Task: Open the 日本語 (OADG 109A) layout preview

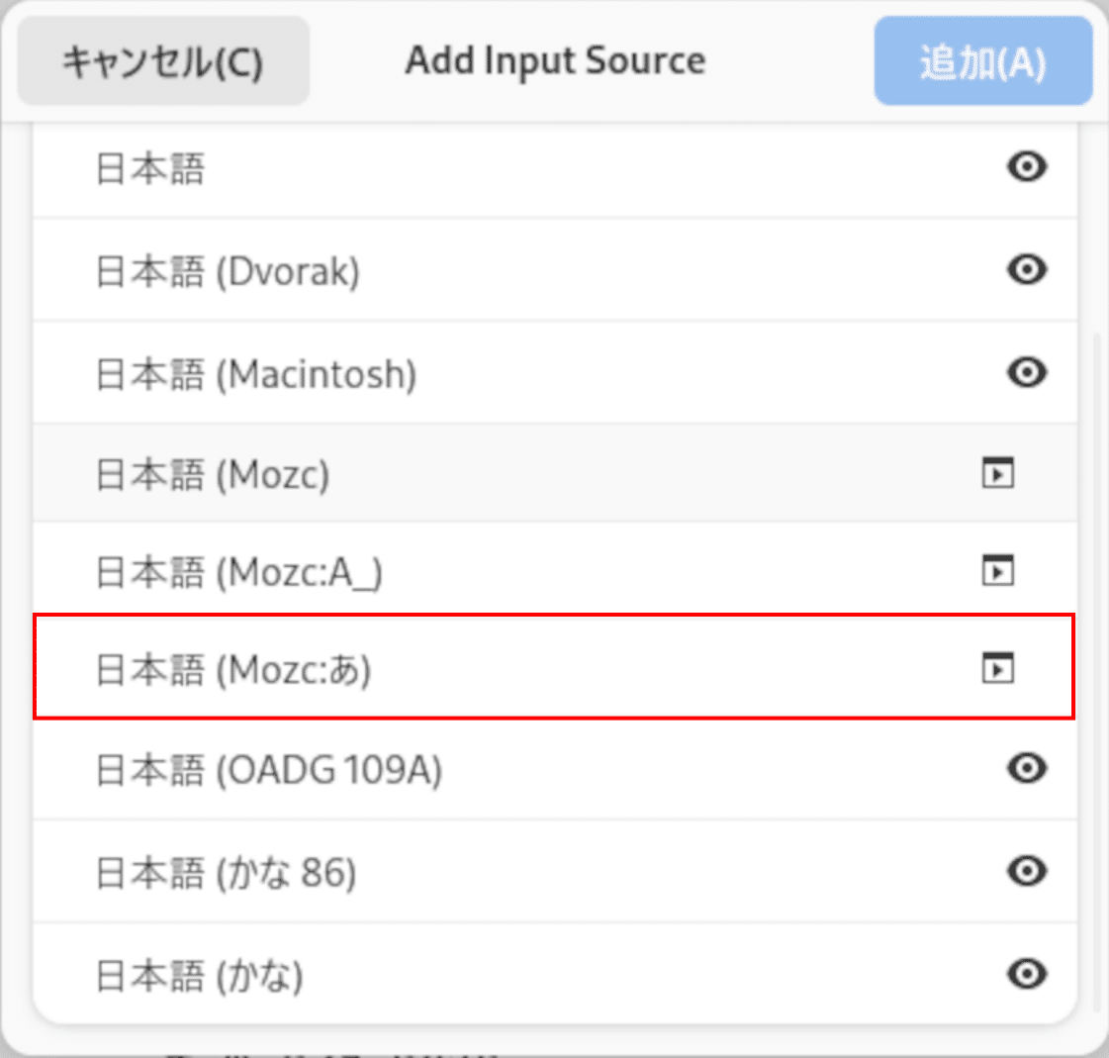Action: [1026, 769]
